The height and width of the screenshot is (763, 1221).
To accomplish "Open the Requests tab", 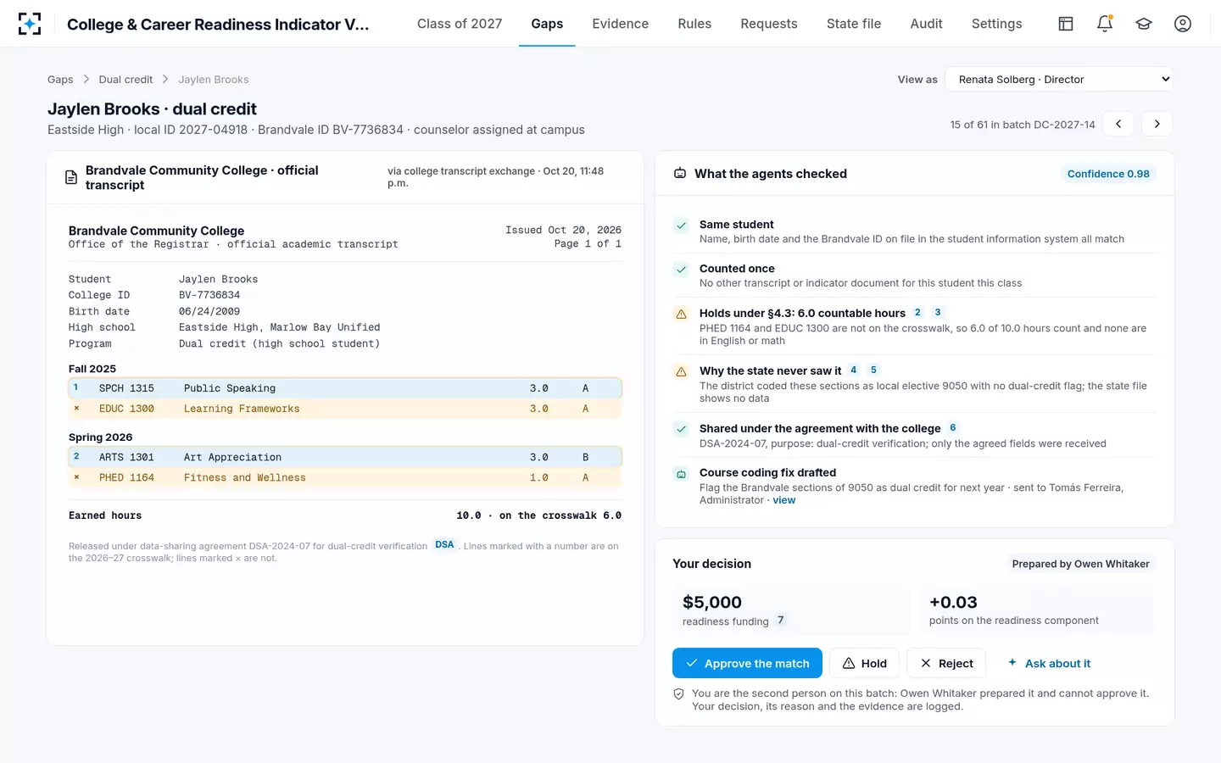I will point(769,24).
